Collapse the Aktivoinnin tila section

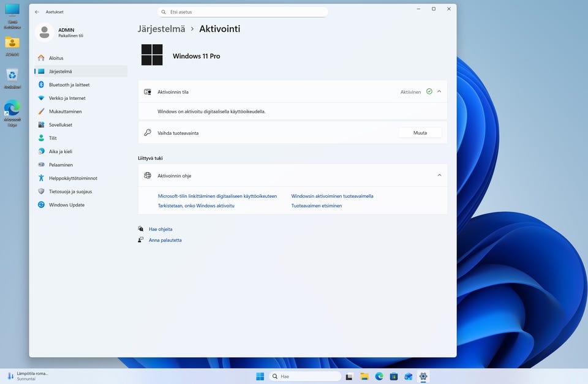click(439, 91)
